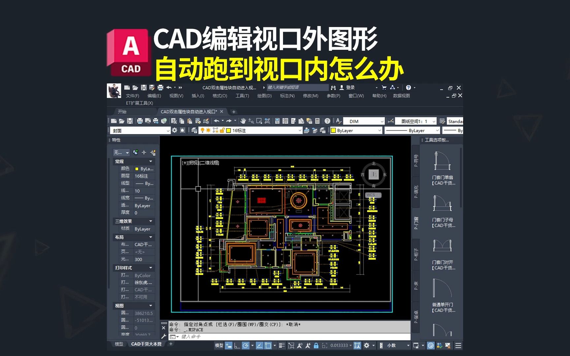Click Text Style icon beside DIM dropdown
This screenshot has height=356, width=570.
click(x=338, y=121)
